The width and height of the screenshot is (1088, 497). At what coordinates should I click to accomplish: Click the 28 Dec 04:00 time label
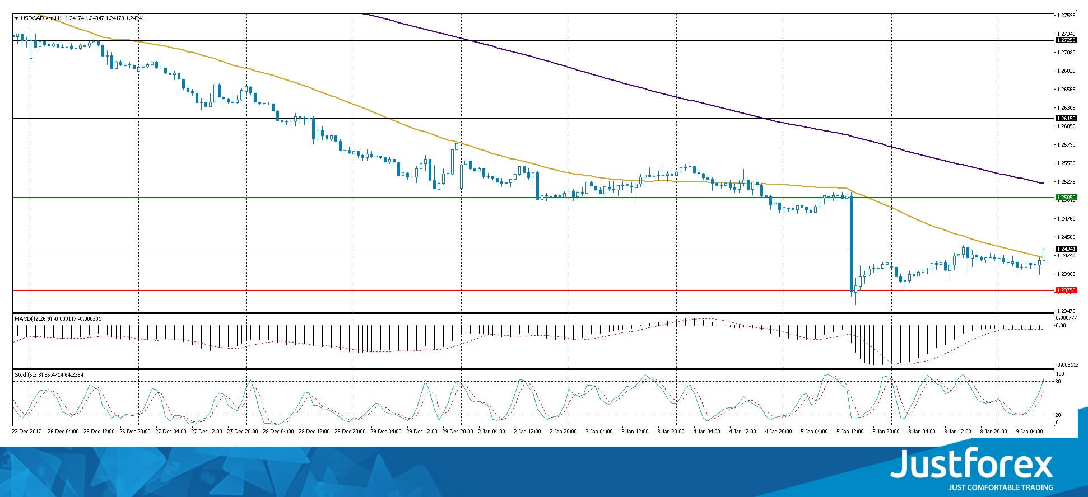coord(278,432)
